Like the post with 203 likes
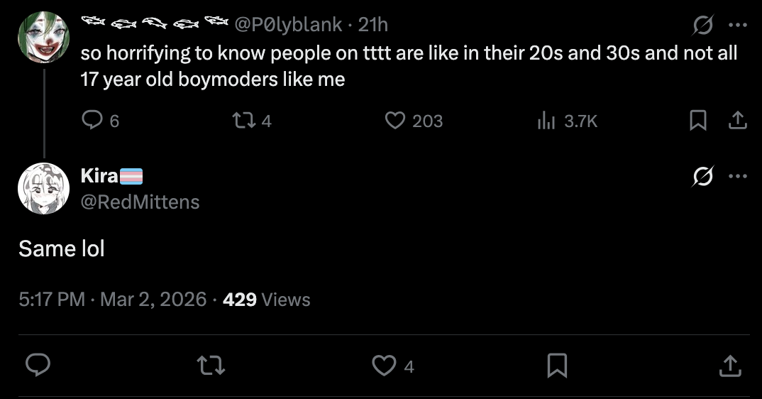Viewport: 762px width, 399px height. tap(394, 121)
